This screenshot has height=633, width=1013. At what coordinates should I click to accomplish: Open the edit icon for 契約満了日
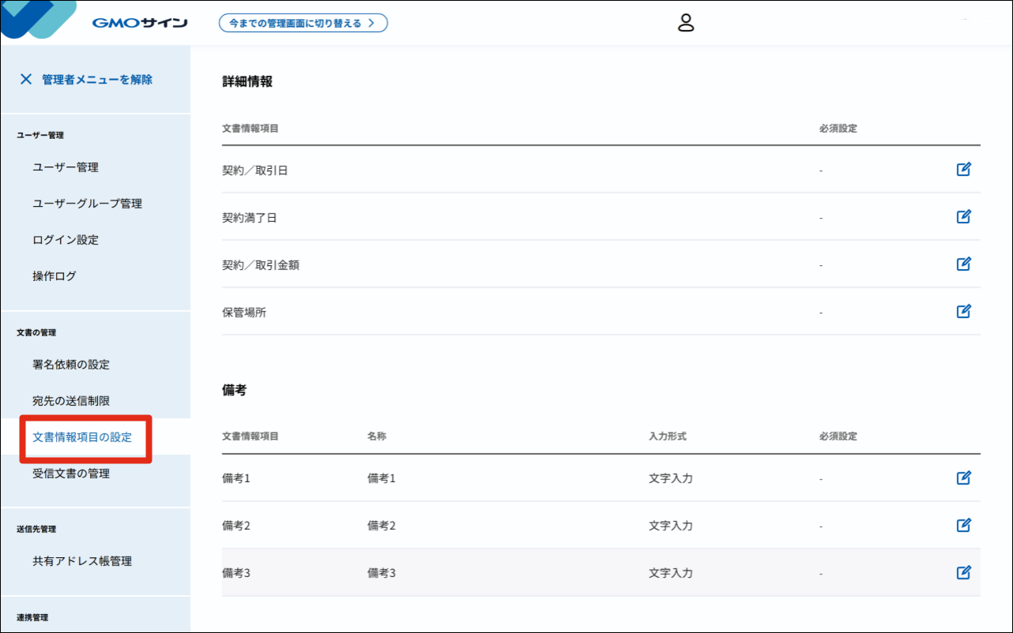tap(964, 216)
